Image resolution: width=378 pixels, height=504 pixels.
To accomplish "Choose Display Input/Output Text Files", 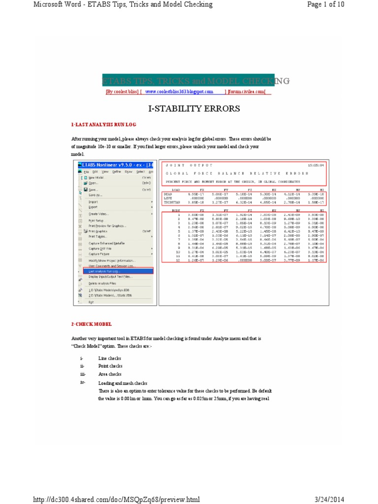I will coord(111,277).
